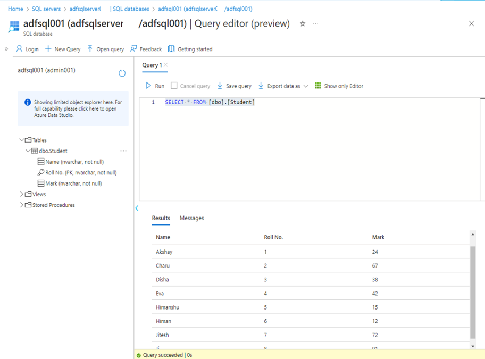The image size is (485, 359).
Task: Go to SQL servers breadcrumb link
Action: [47, 9]
